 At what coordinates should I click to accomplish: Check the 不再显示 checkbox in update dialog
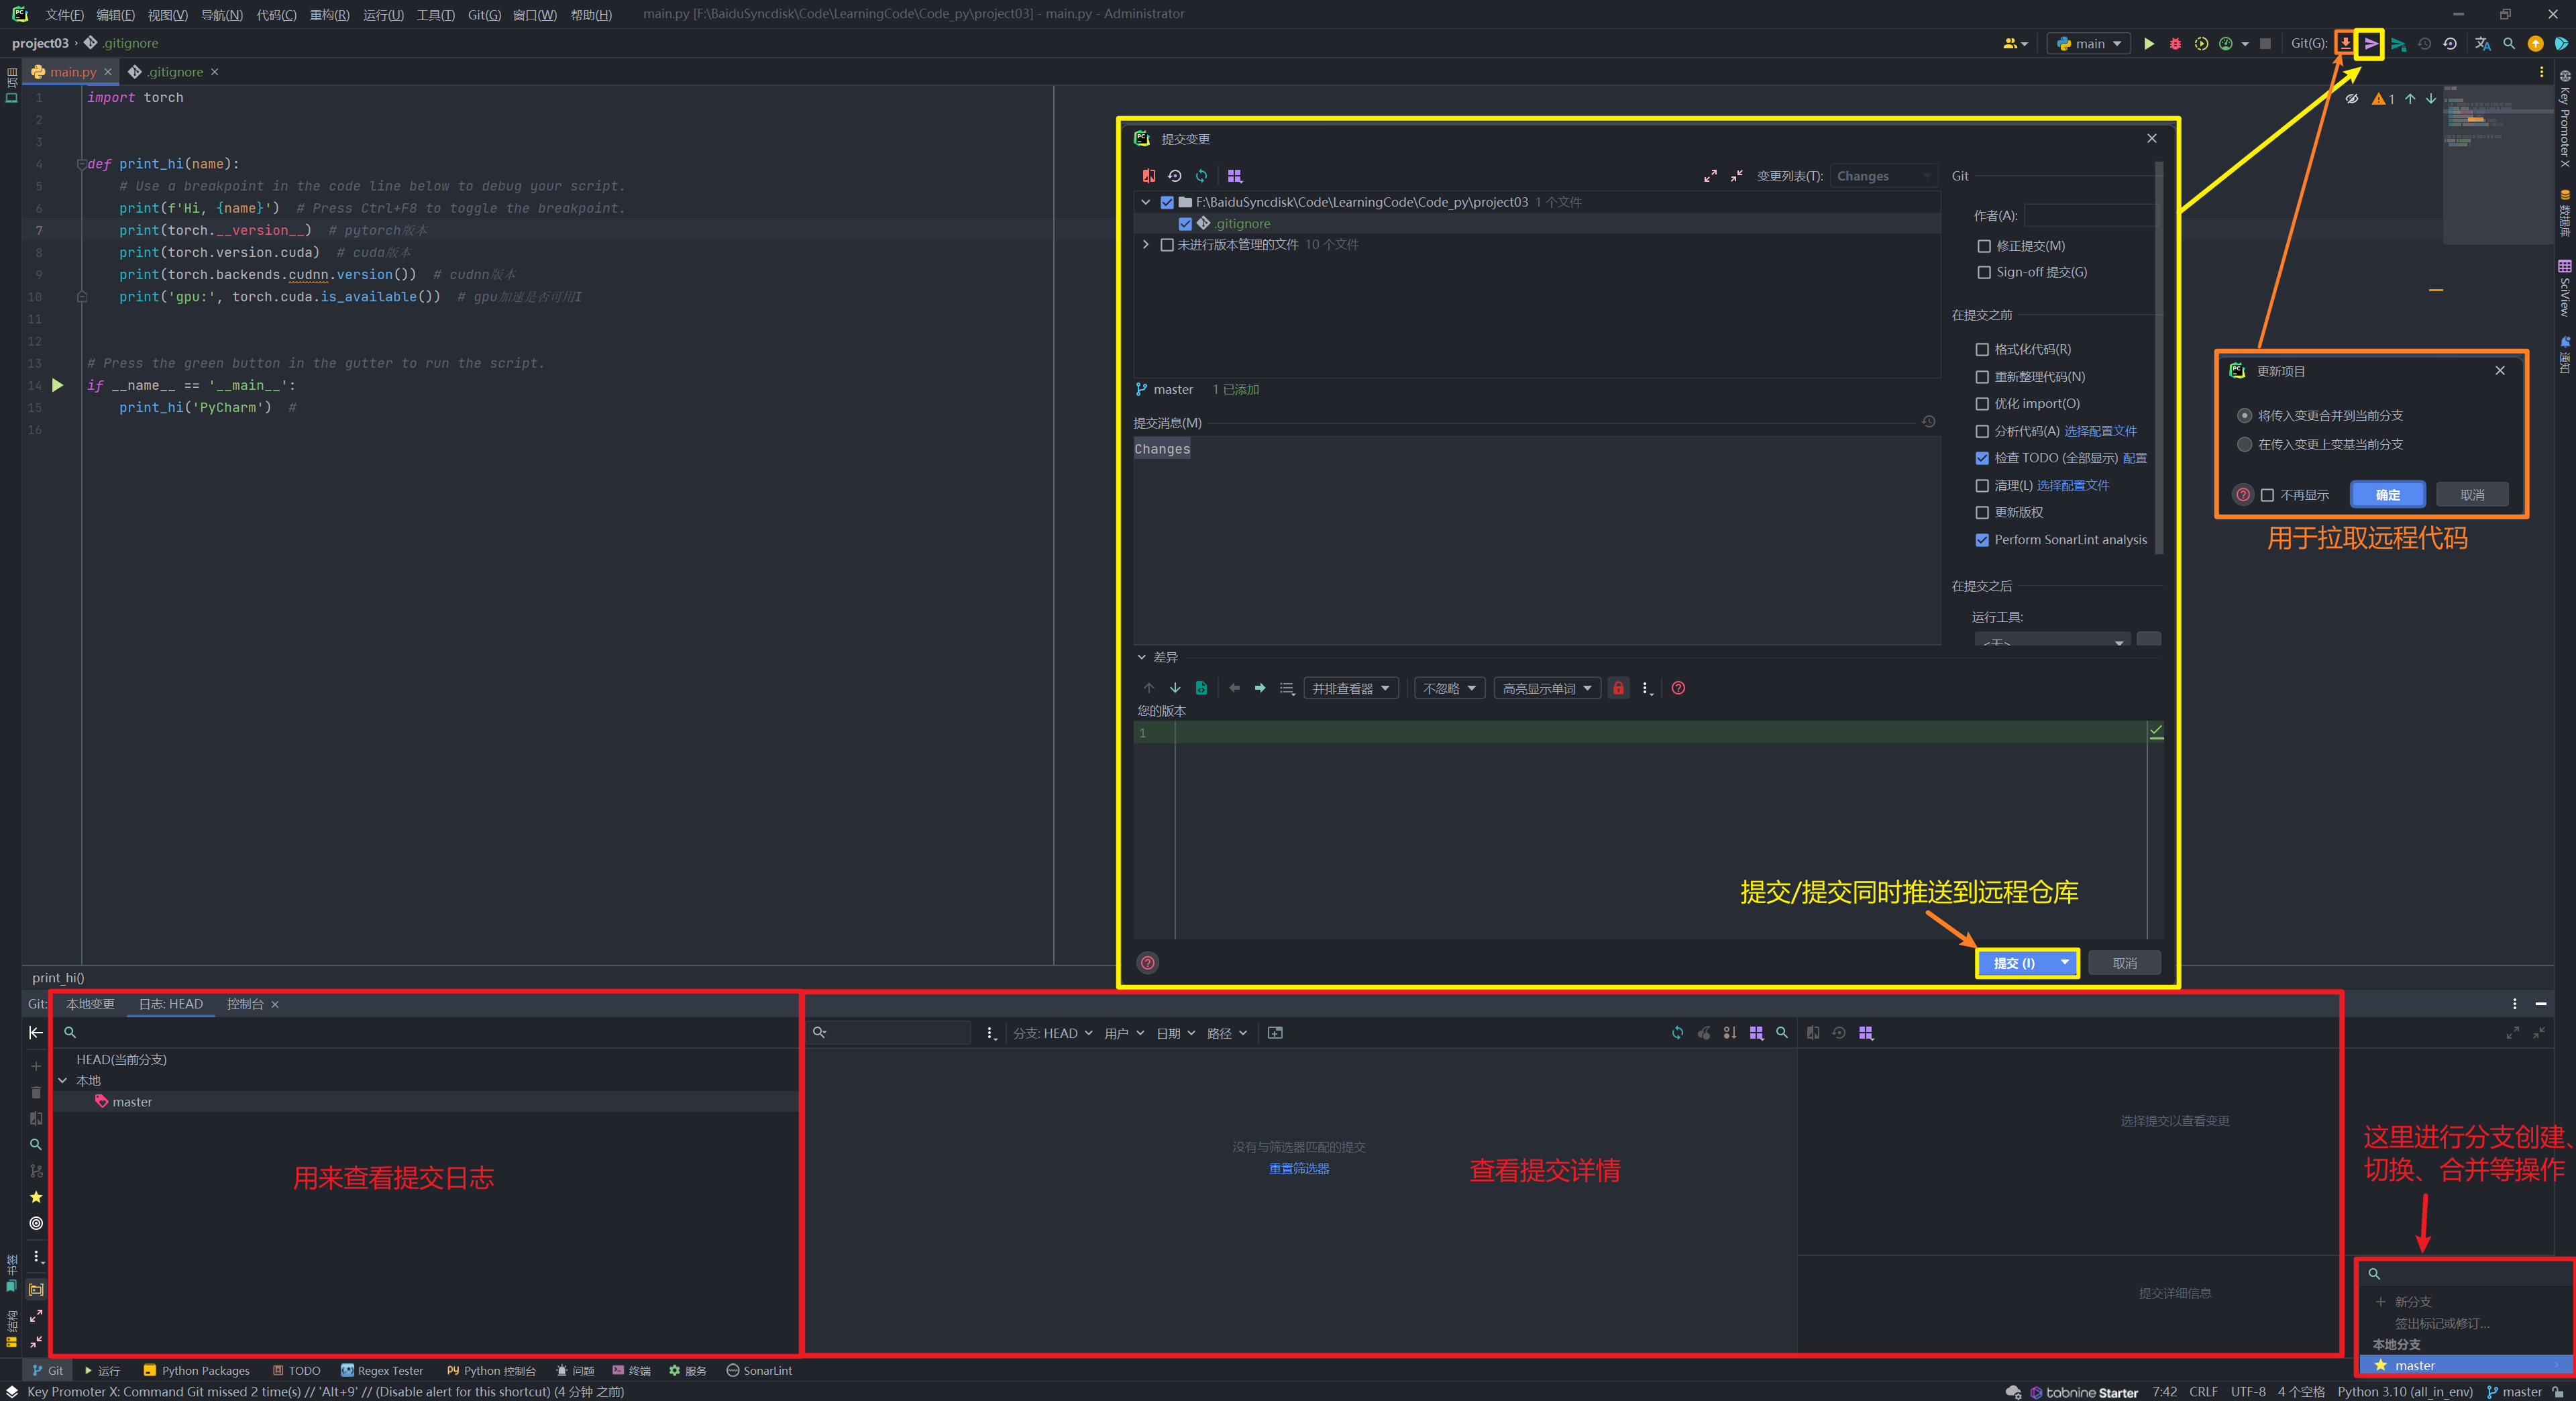click(x=2268, y=495)
